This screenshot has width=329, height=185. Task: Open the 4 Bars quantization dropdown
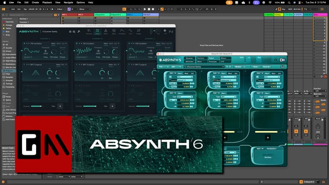tap(60, 9)
